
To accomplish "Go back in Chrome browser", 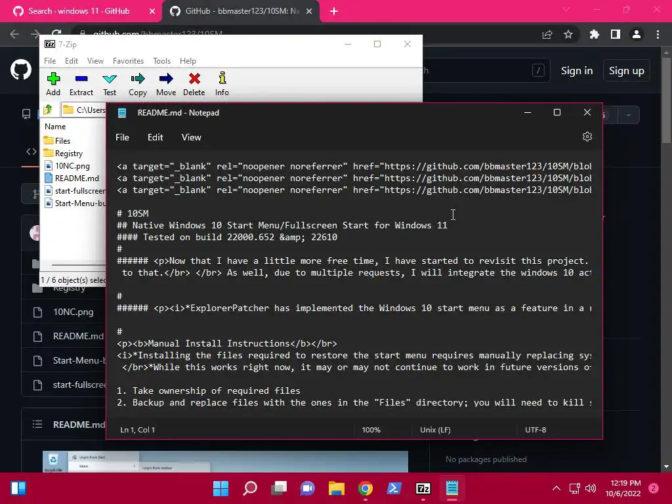I will coord(14,34).
